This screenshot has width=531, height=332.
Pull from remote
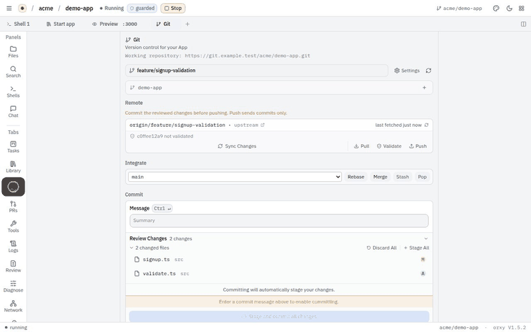[361, 146]
